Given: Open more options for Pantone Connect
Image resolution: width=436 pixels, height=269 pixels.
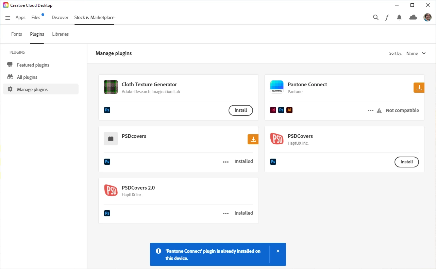Looking at the screenshot, I should [x=371, y=110].
